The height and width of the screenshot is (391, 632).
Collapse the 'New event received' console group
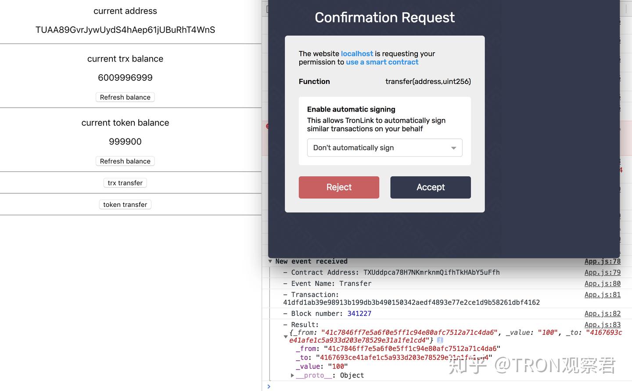pos(270,261)
